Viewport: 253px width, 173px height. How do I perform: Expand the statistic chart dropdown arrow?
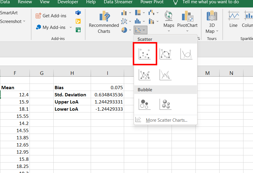[x=144, y=21]
